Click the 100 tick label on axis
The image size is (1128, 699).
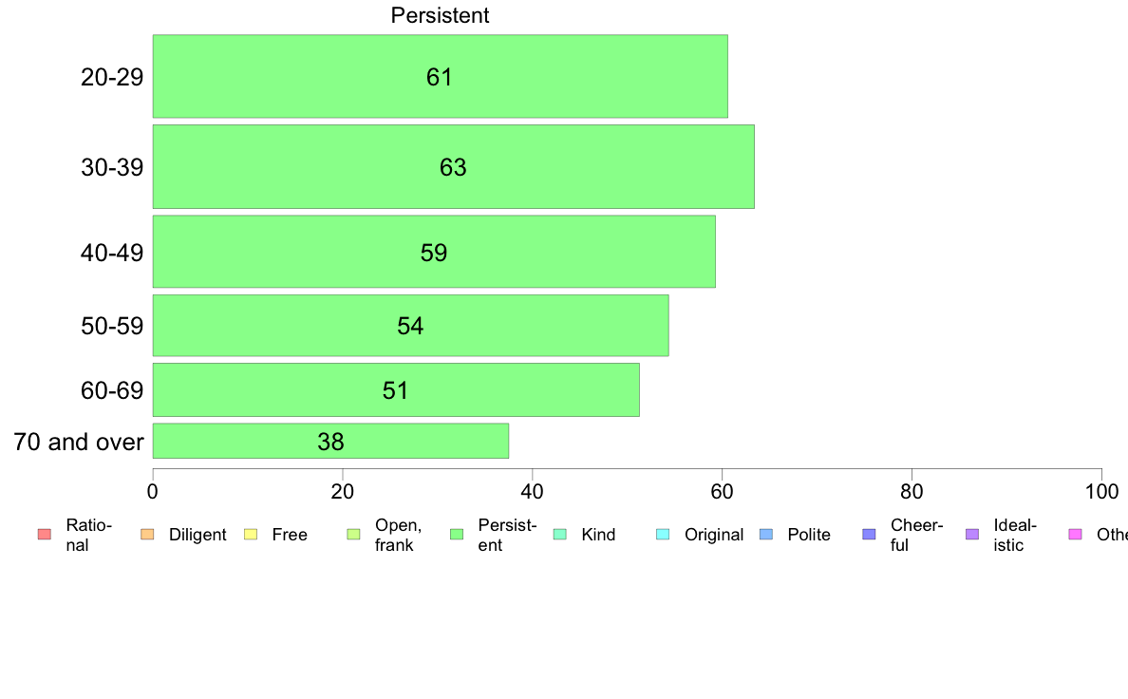point(1101,491)
